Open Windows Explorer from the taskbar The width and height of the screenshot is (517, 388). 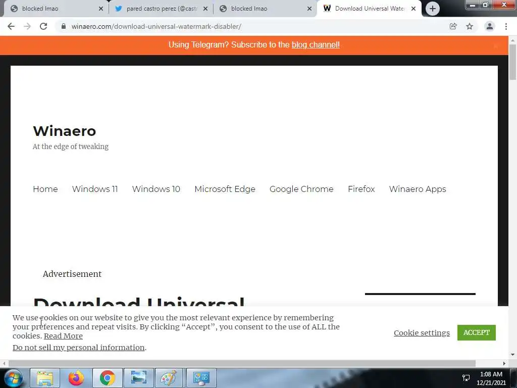[45, 378]
